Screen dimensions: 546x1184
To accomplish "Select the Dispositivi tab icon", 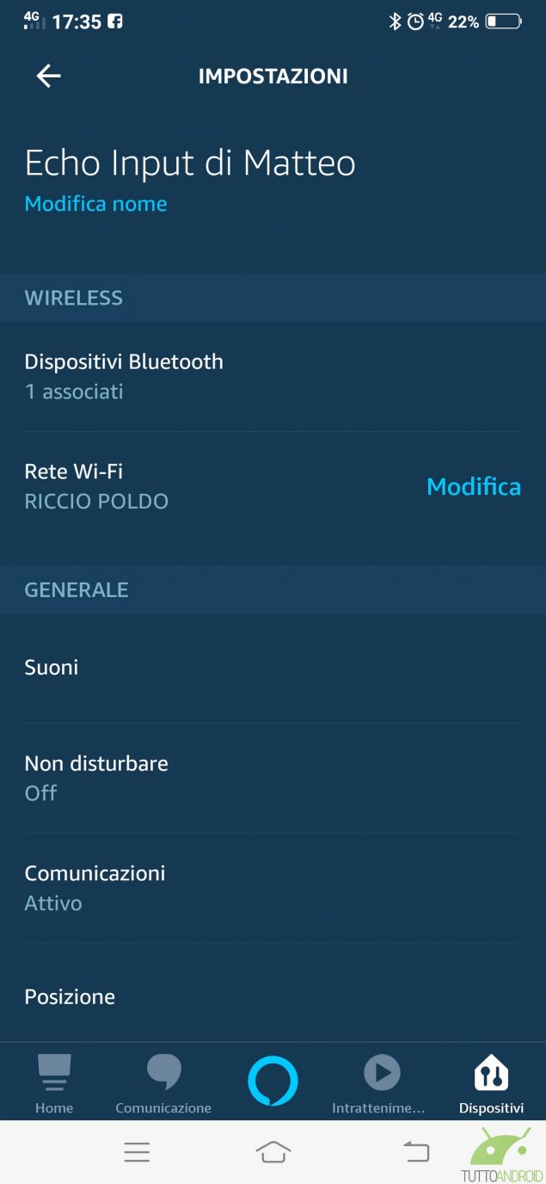I will tap(491, 1073).
